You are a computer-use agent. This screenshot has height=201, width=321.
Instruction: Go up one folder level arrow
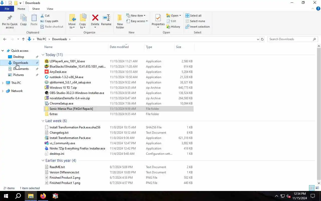[23, 39]
